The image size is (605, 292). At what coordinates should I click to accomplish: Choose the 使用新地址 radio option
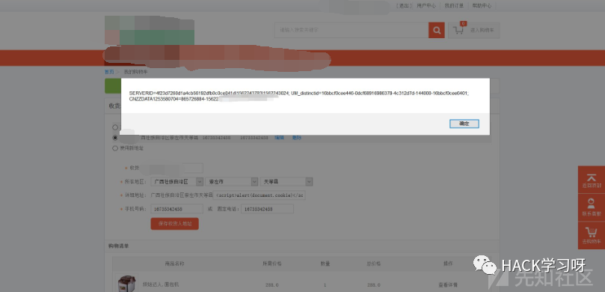115,148
